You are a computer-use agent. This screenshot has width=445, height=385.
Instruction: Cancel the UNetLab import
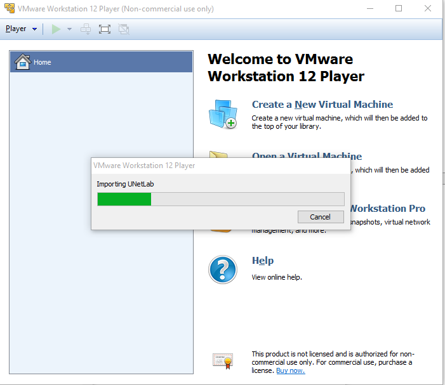click(x=321, y=217)
